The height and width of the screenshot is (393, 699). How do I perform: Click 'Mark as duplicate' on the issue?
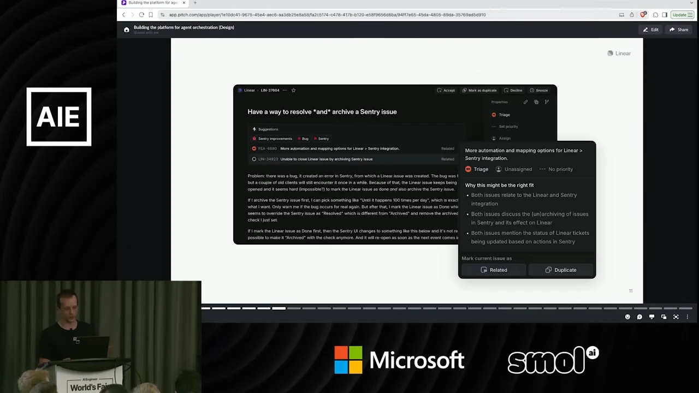pos(479,90)
